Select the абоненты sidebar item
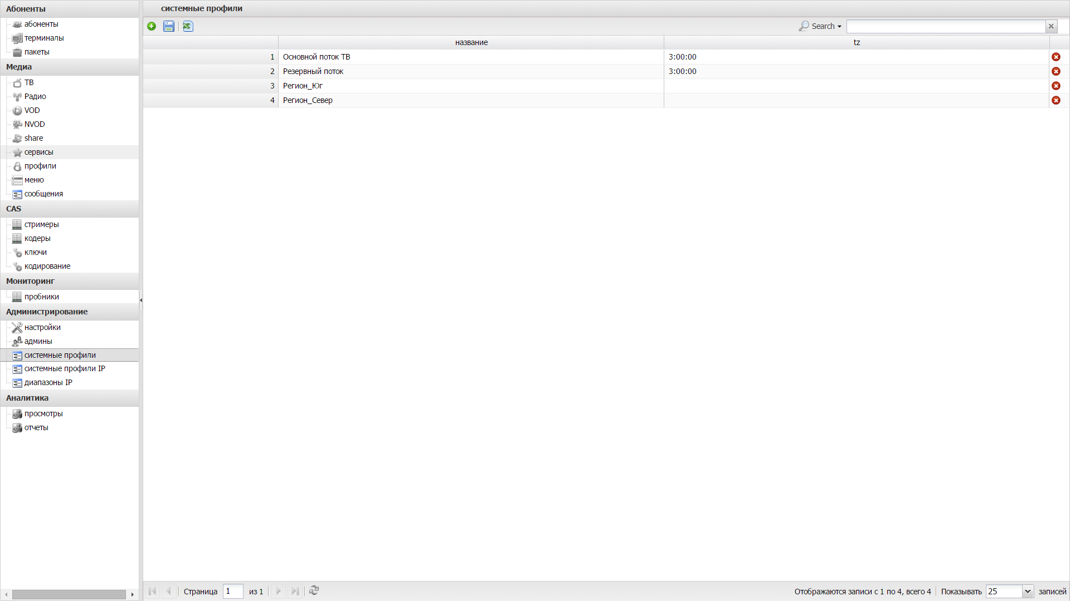 41,23
